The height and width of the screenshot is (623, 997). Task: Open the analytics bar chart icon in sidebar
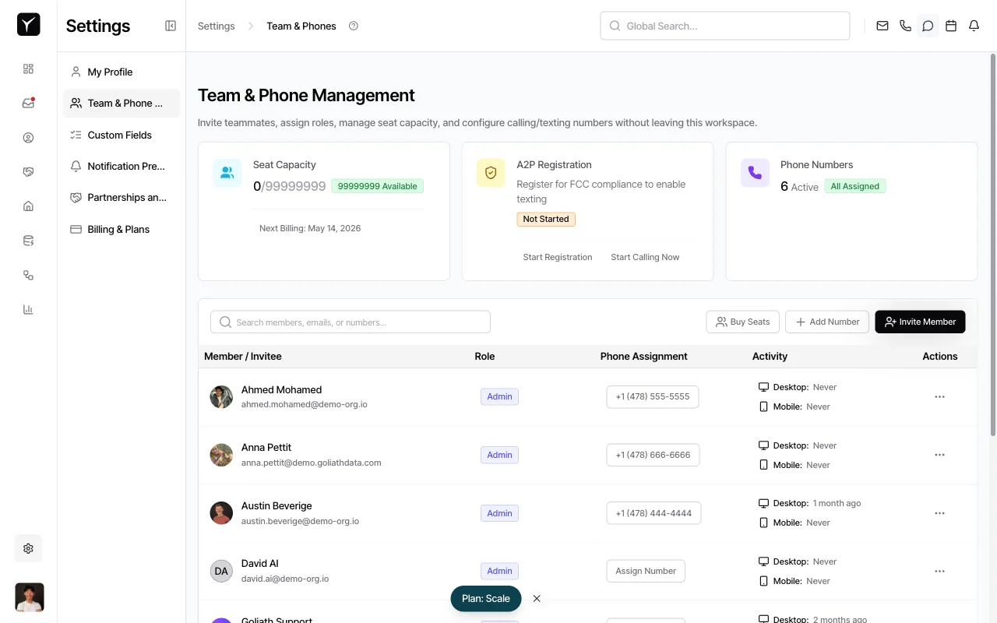28,309
